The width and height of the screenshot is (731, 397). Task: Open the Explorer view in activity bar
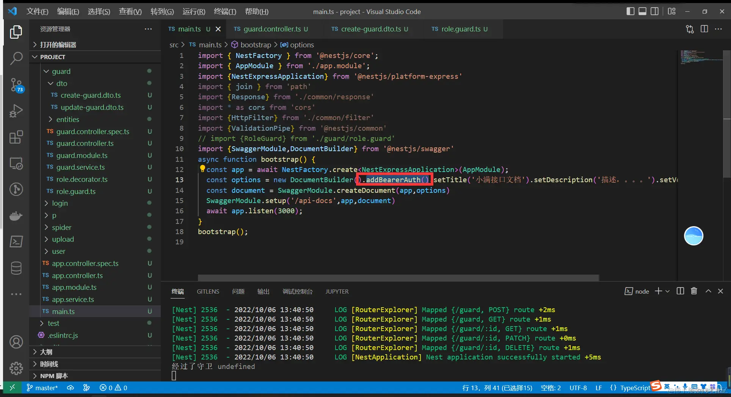click(16, 32)
